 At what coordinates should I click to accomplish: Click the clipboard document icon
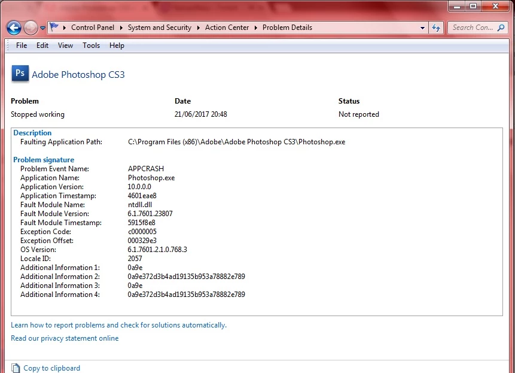pos(15,368)
